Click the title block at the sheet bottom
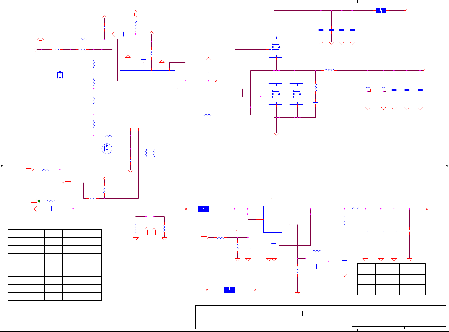The height and width of the screenshot is (332, 449). tap(321, 317)
